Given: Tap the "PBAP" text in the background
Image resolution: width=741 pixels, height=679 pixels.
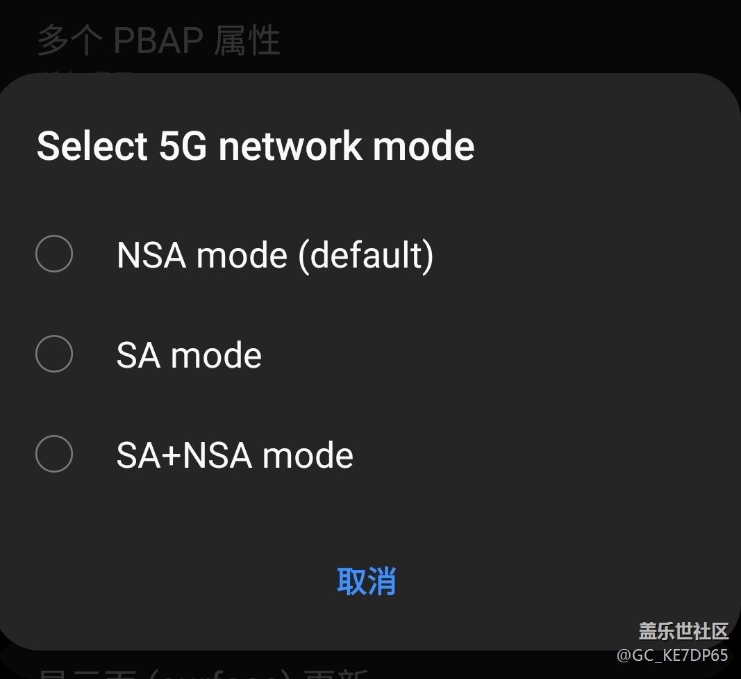Looking at the screenshot, I should pos(158,40).
